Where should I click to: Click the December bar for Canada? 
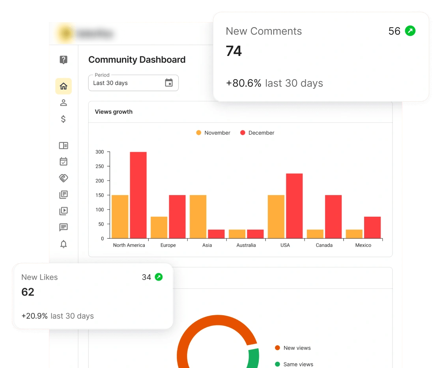point(333,217)
